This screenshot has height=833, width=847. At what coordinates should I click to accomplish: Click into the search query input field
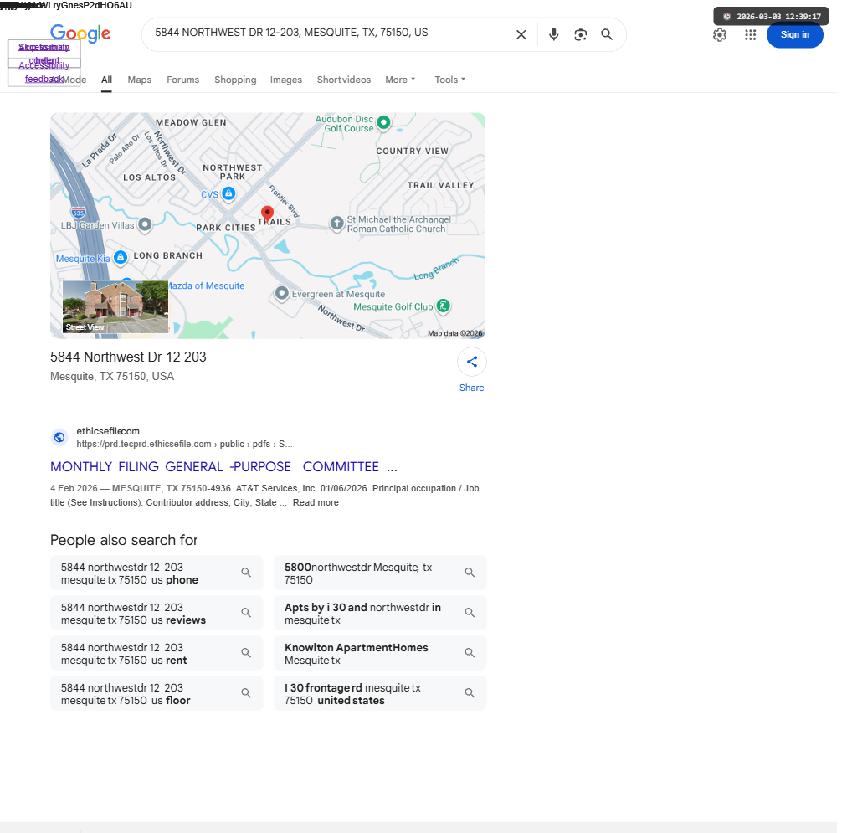pyautogui.click(x=330, y=33)
